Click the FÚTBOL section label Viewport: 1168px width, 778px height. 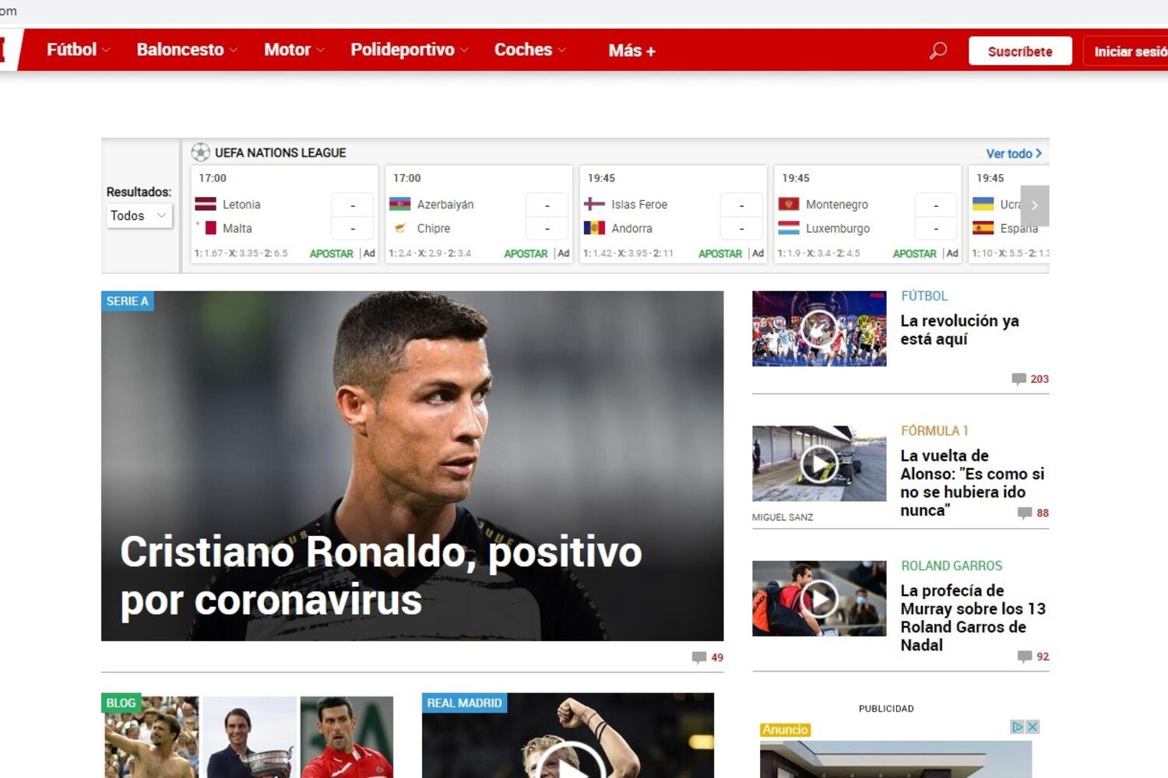tap(924, 296)
